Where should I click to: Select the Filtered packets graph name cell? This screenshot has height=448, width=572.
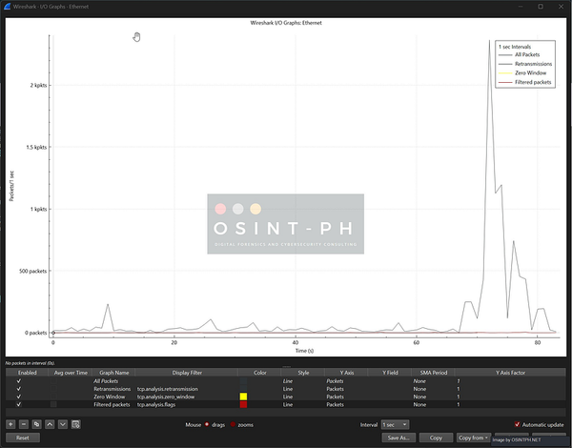point(113,404)
